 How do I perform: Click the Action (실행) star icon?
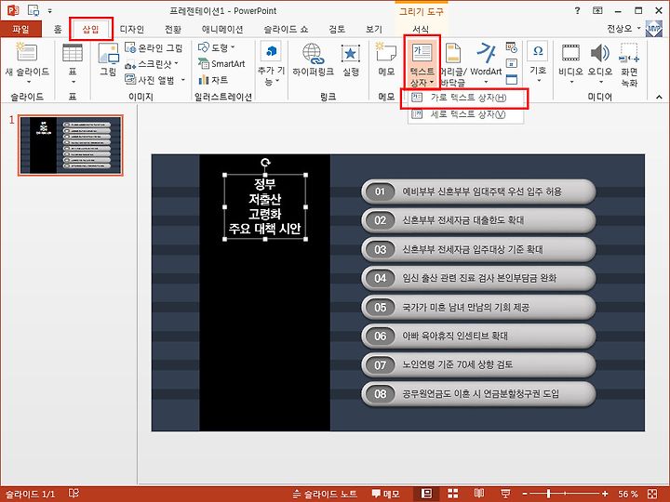351,53
